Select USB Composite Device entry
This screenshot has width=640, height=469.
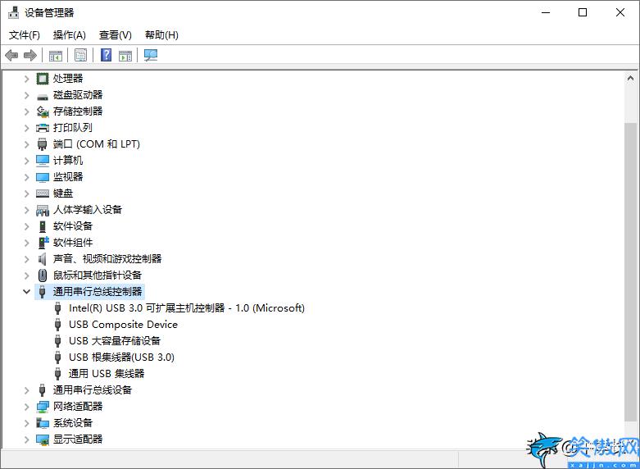pos(123,325)
